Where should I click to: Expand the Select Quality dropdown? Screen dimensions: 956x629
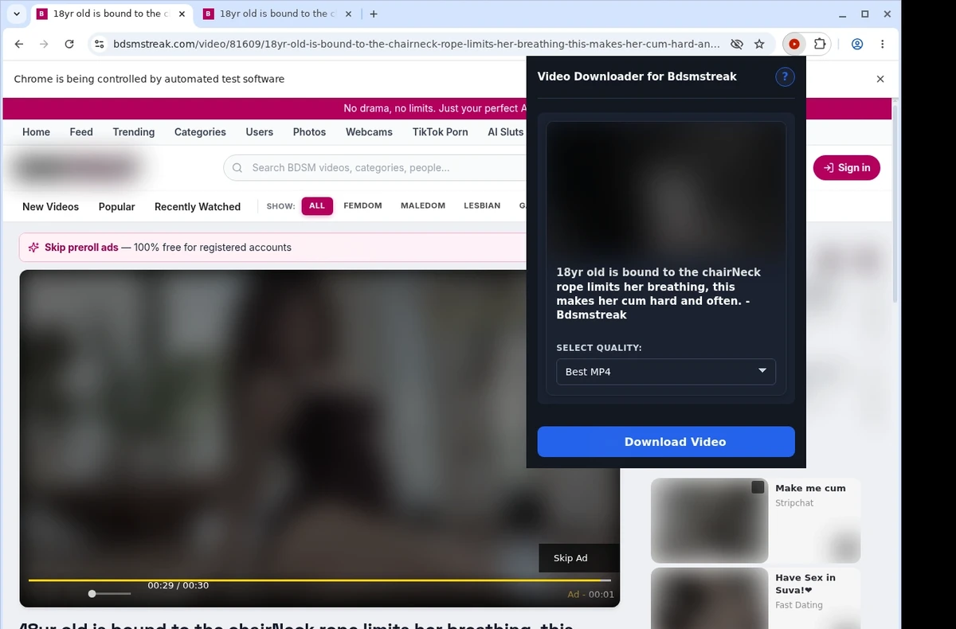point(666,372)
